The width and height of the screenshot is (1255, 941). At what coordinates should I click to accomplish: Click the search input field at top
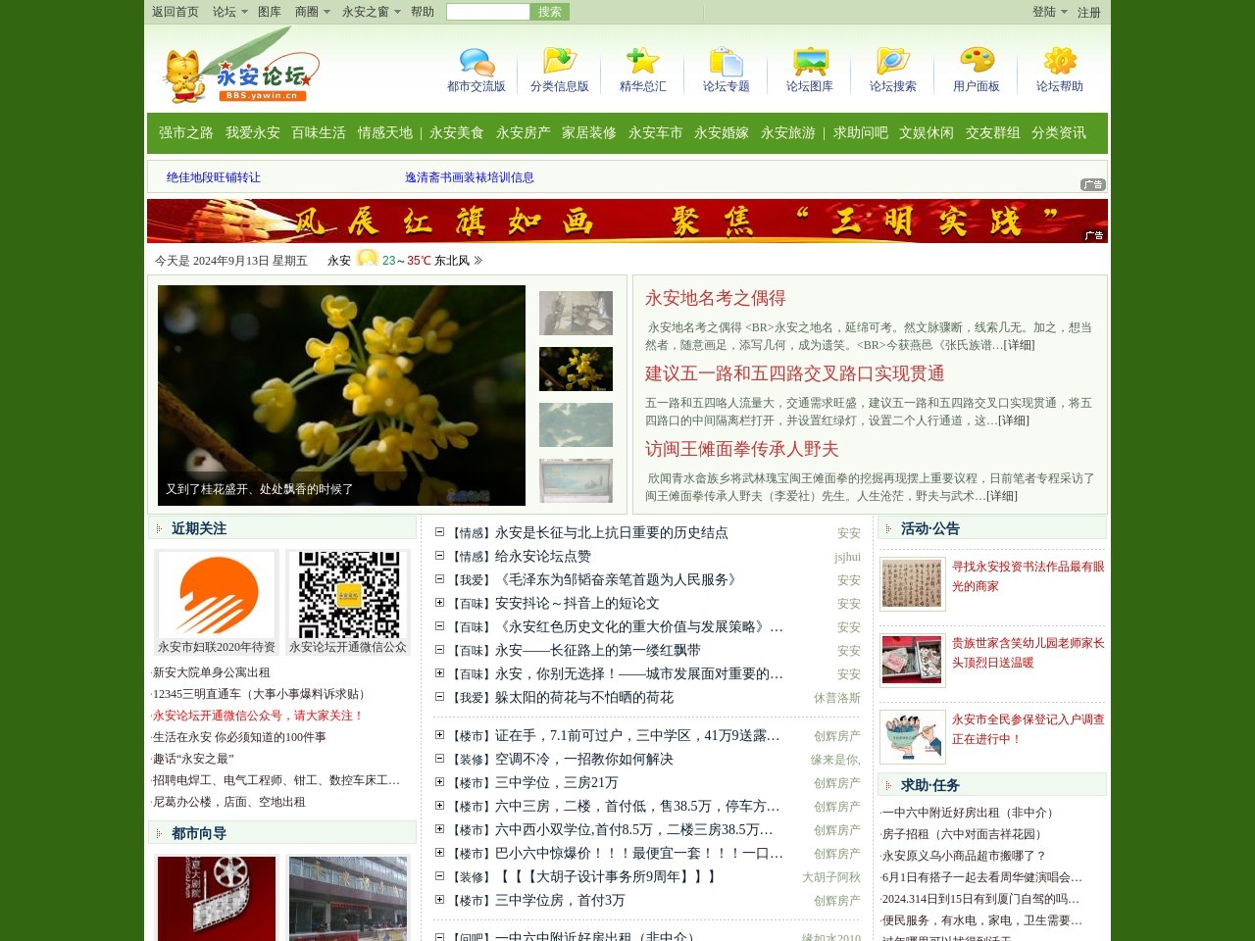point(487,12)
